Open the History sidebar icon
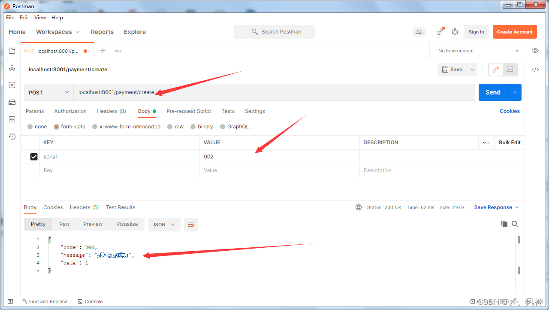Image resolution: width=549 pixels, height=310 pixels. [12, 137]
